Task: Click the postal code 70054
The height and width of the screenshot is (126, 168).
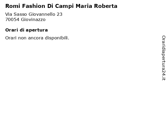Action: click(12, 20)
